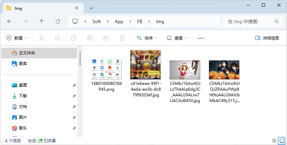
Task: Go up one folder level
Action: pyautogui.click(x=41, y=21)
